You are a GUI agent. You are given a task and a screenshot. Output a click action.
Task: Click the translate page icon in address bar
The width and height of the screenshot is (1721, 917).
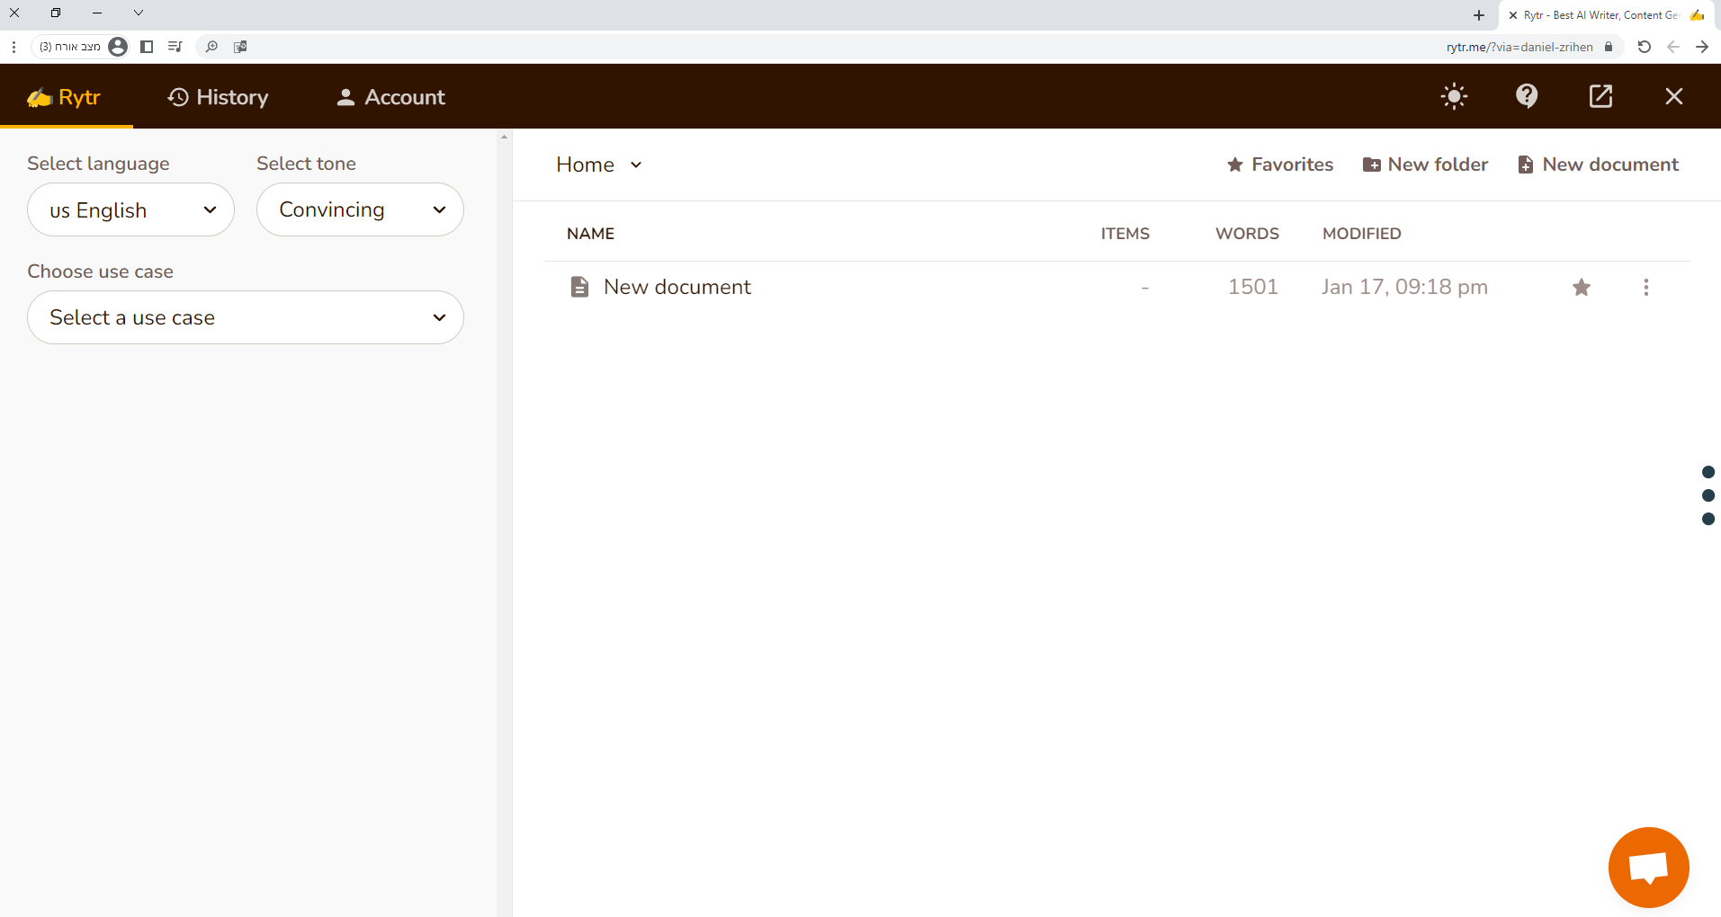click(x=240, y=47)
